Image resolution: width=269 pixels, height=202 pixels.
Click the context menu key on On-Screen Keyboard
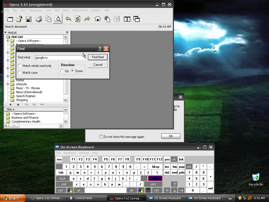pyautogui.click(x=148, y=190)
